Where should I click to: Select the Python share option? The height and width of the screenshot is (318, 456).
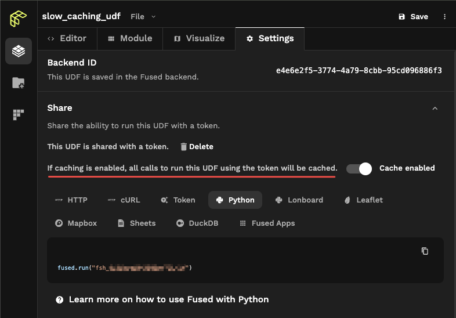coord(235,200)
